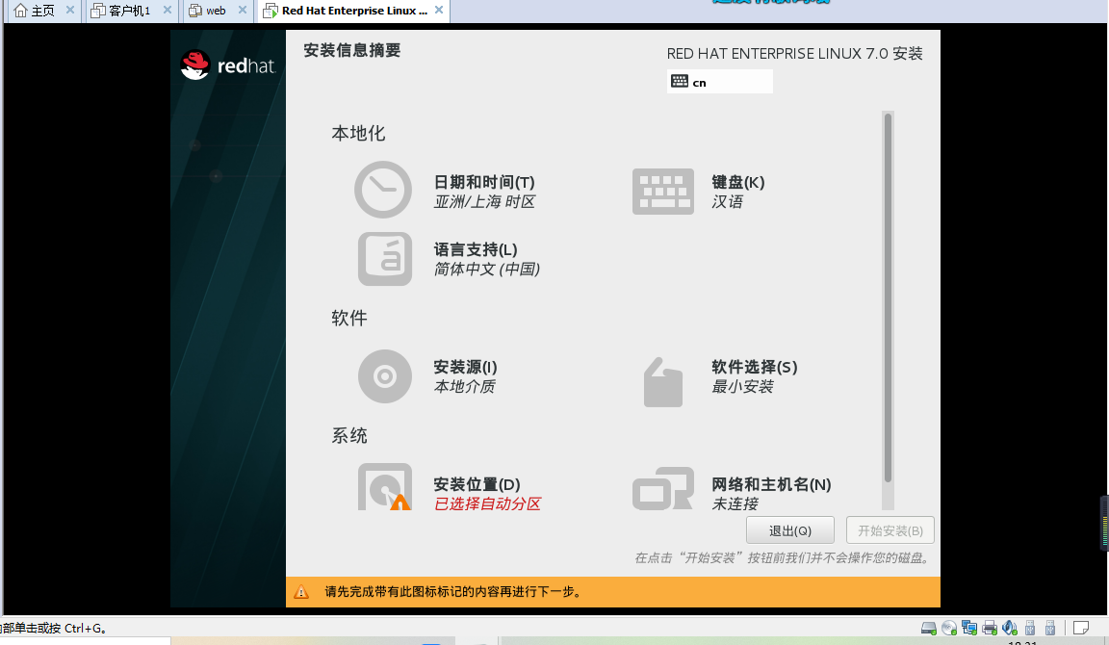Open the software selection package icon
The image size is (1109, 645).
pos(662,382)
